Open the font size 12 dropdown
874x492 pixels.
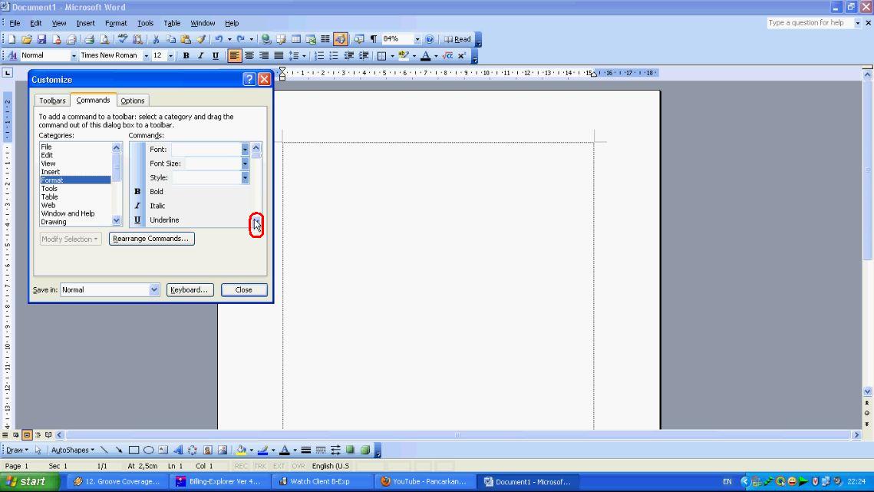pos(170,55)
